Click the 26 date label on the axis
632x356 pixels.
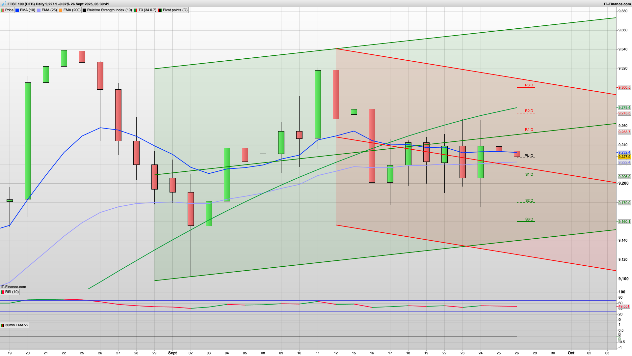(x=517, y=353)
